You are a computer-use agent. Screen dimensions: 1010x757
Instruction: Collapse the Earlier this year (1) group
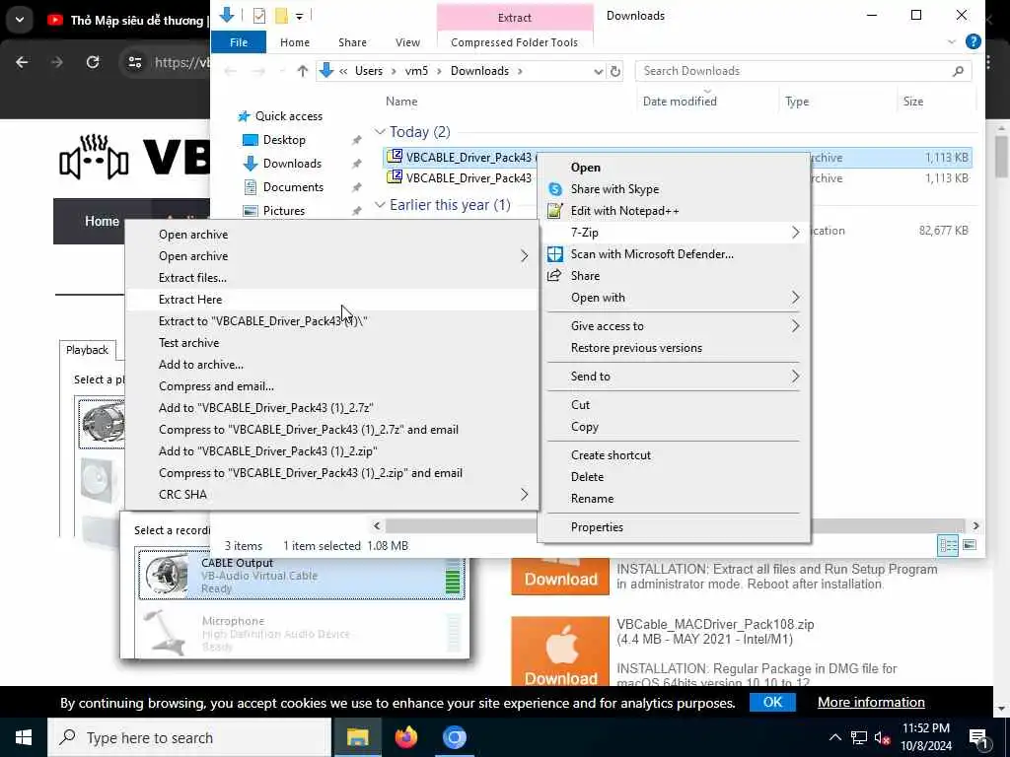coord(380,205)
